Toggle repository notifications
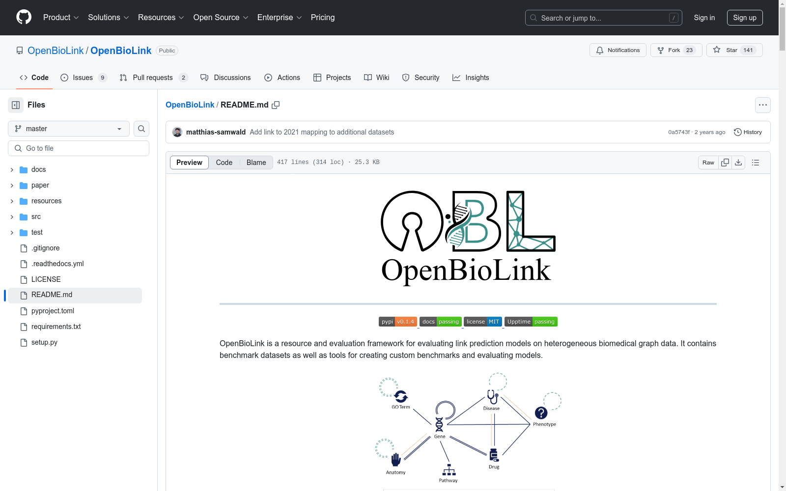 point(618,50)
